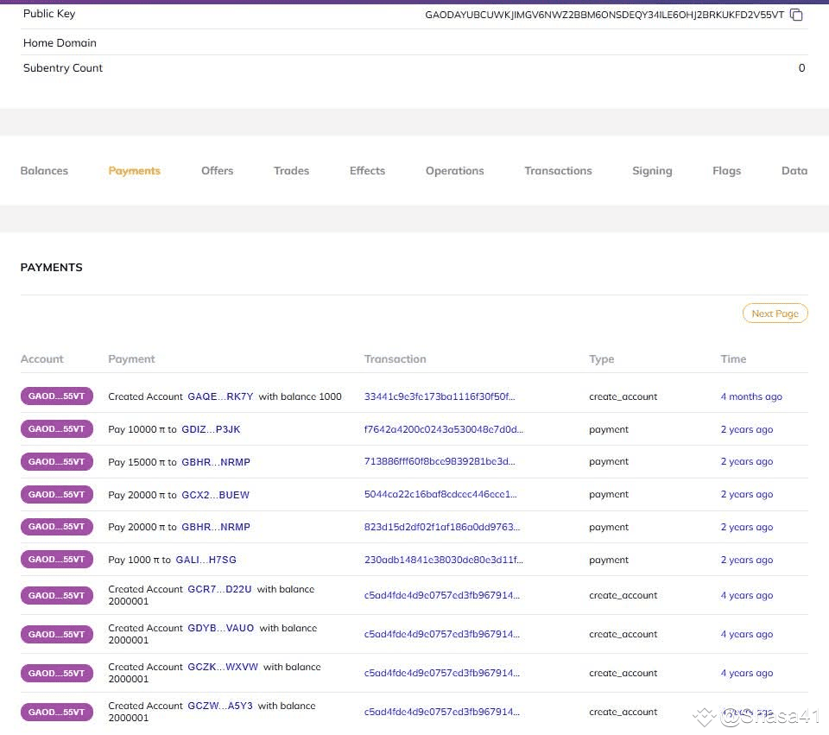
Task: Open account link GAQE...RK7Y
Action: 220,397
